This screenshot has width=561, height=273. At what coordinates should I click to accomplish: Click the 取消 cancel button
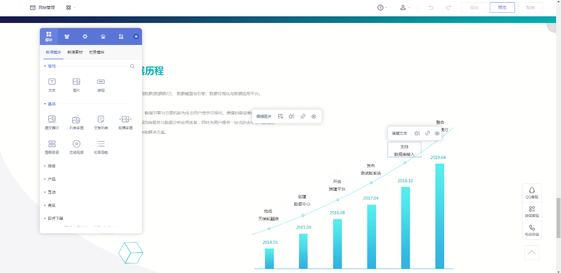click(530, 8)
